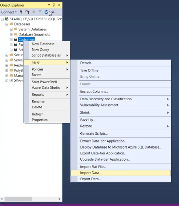Expand the PolyBase folder node
The image size is (179, 206).
pos(7,71)
